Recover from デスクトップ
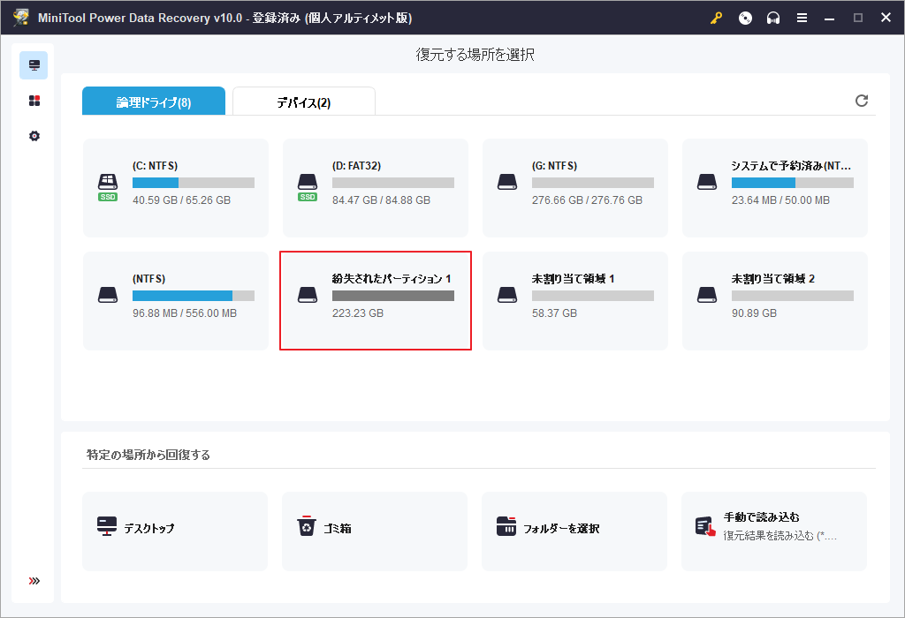This screenshot has width=905, height=618. [x=175, y=528]
